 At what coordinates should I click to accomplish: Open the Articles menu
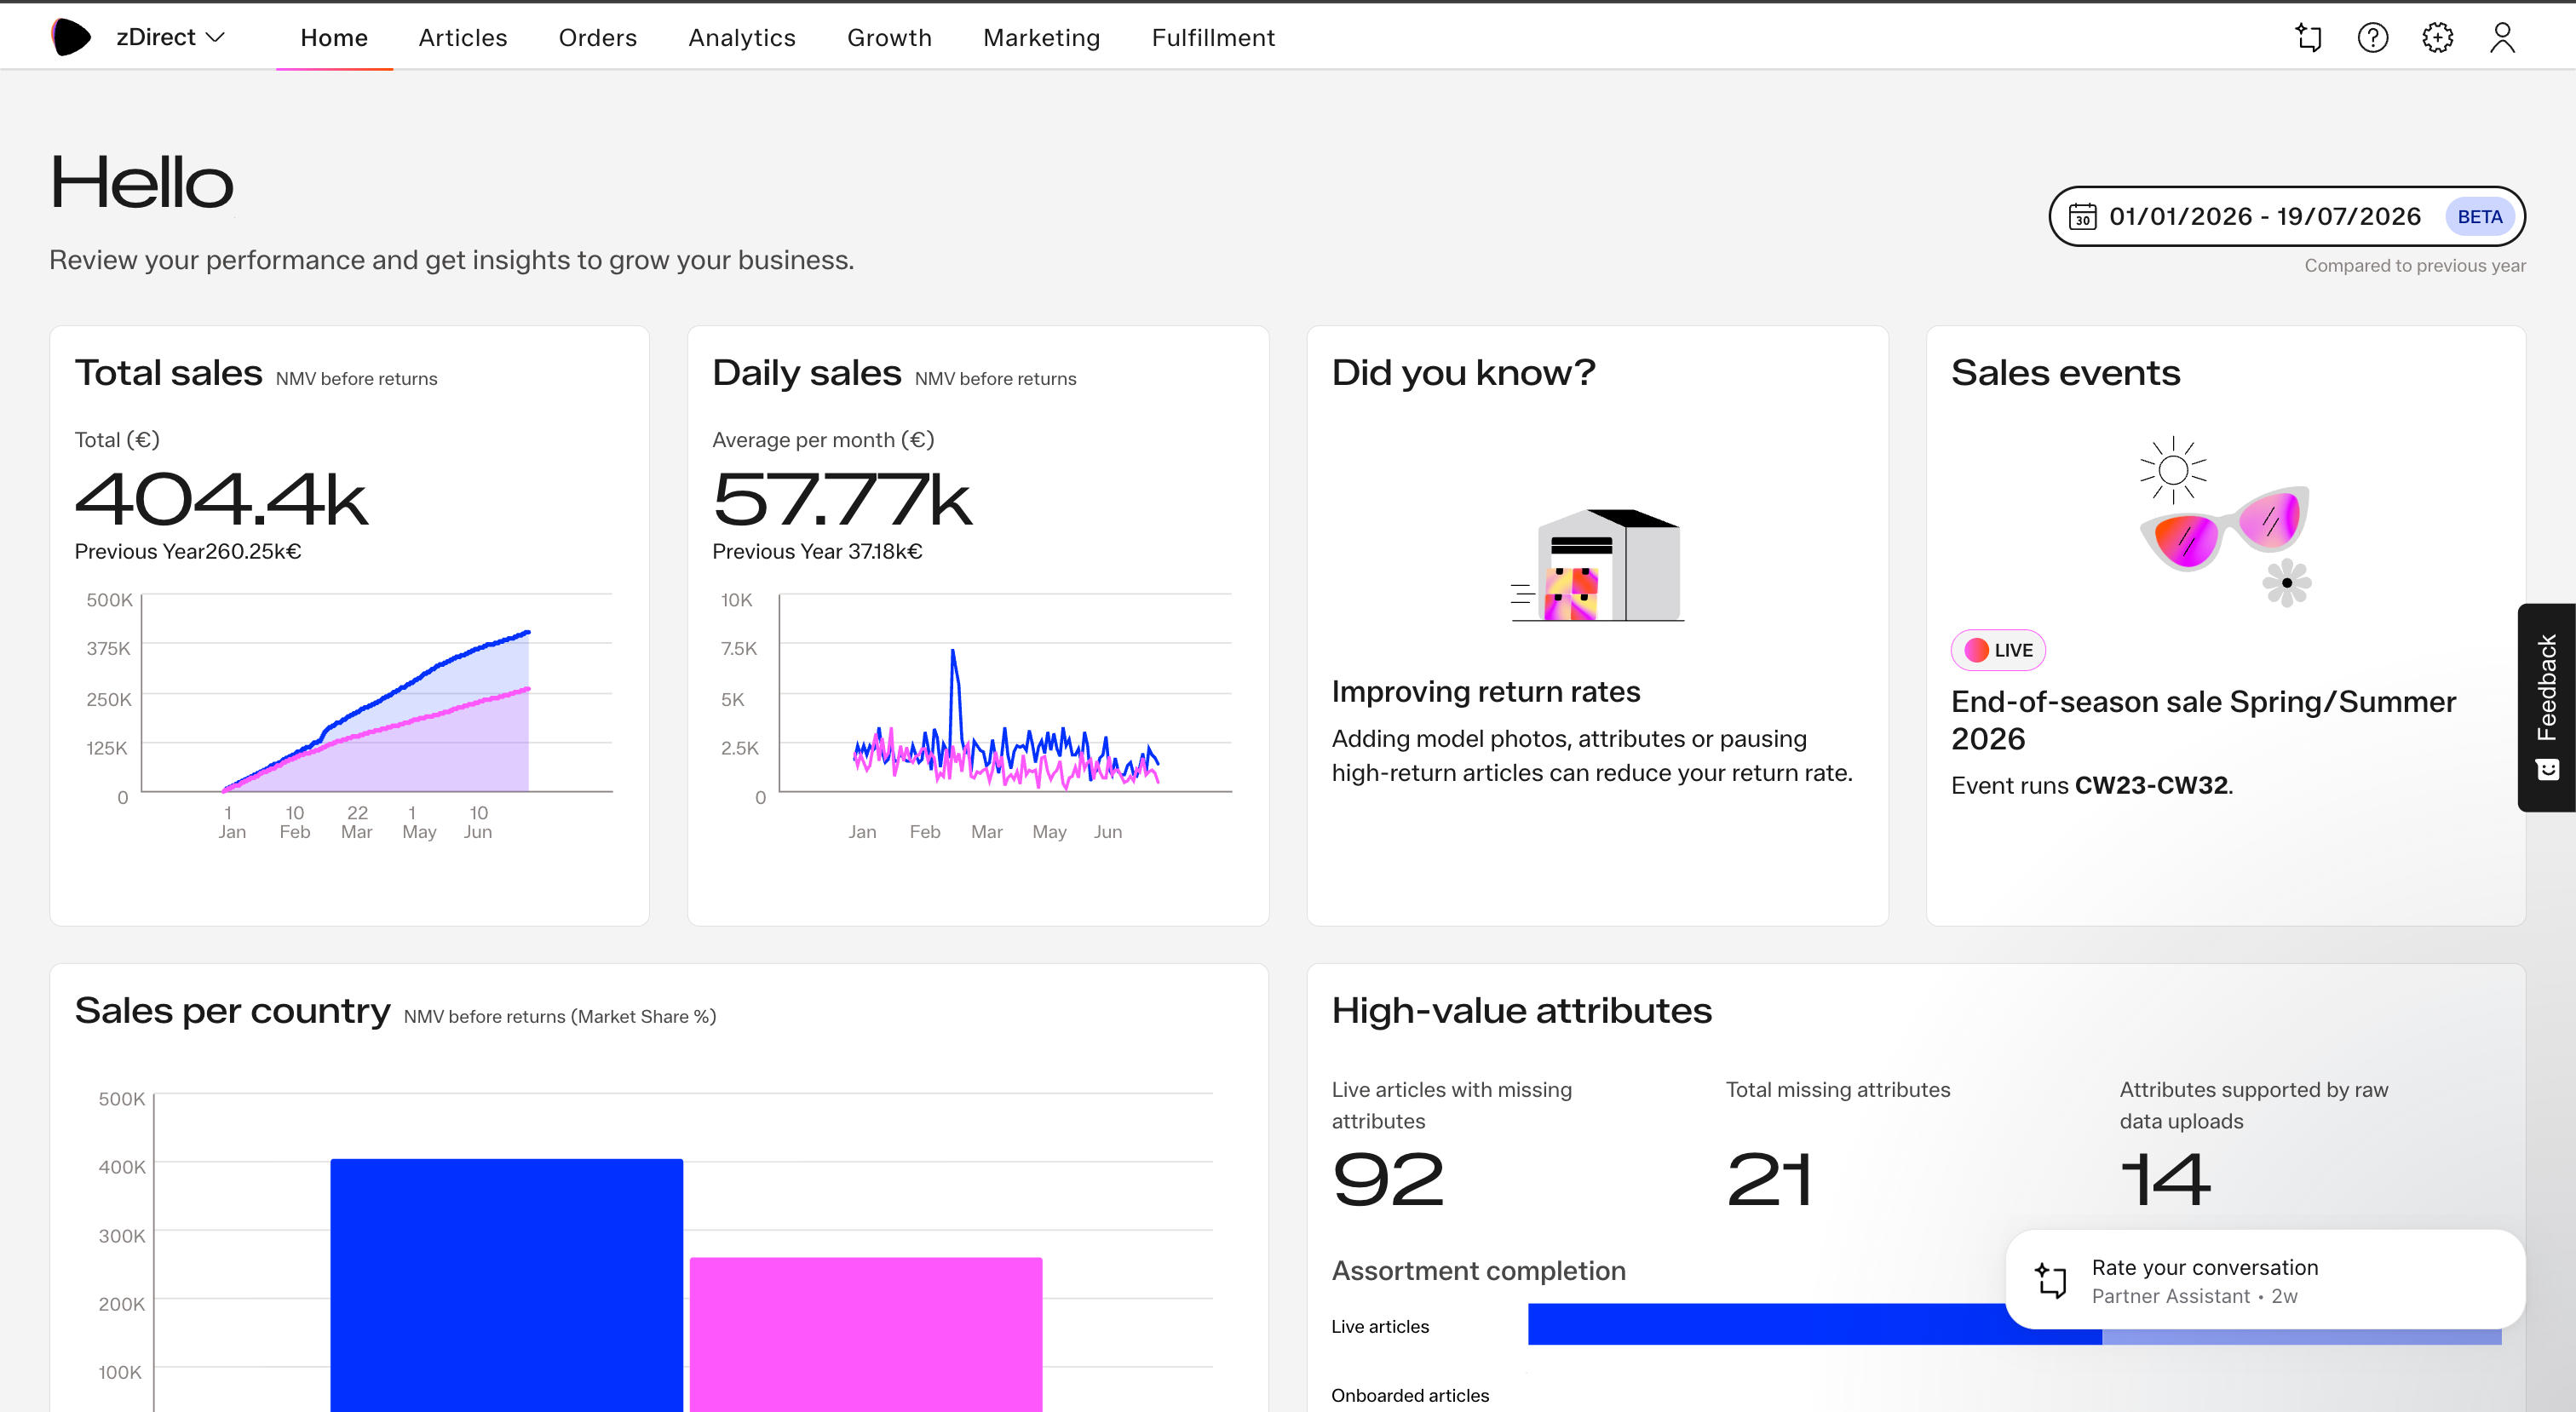463,37
